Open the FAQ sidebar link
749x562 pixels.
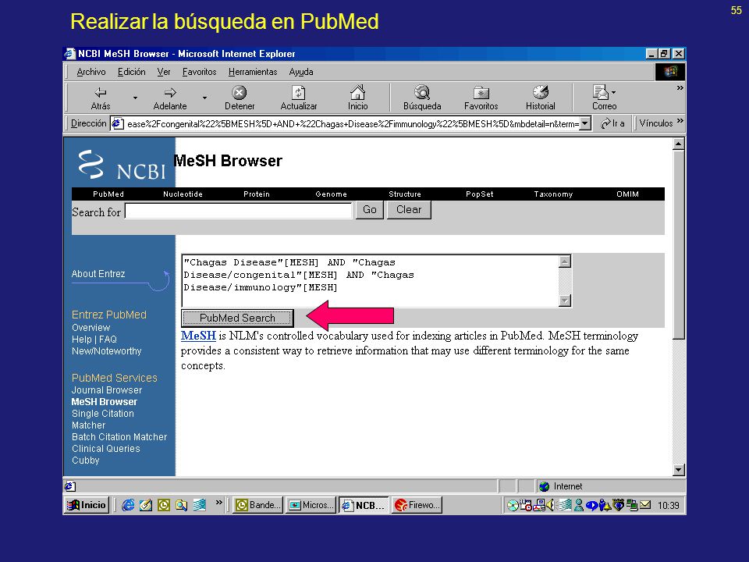(x=108, y=340)
